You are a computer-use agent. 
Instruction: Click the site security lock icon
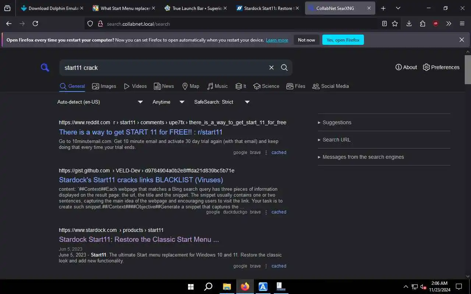(x=100, y=24)
